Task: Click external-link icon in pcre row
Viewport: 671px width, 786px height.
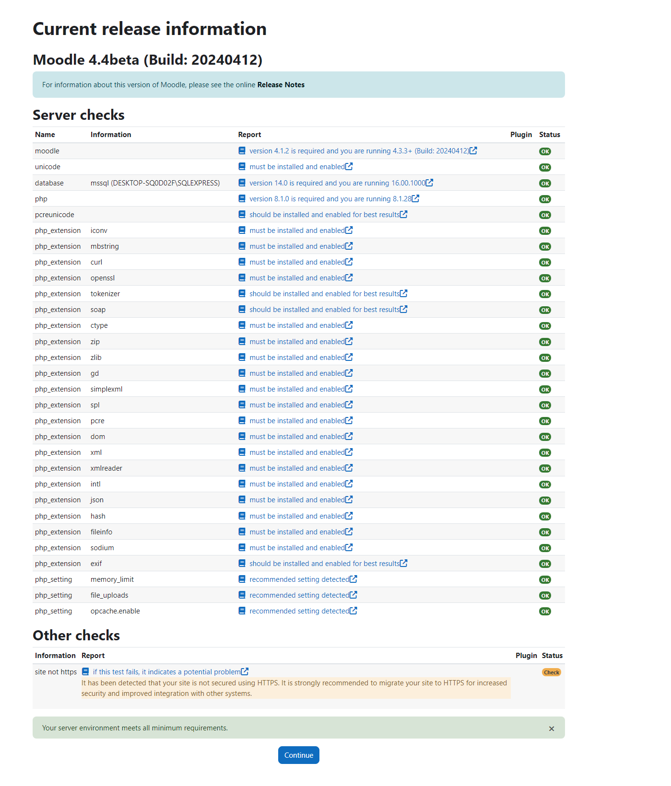Action: tap(349, 420)
